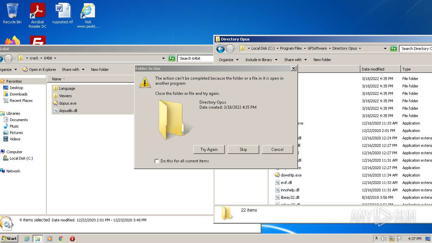
Task: Open Open in Explorer in 64bit window
Action: [39, 70]
